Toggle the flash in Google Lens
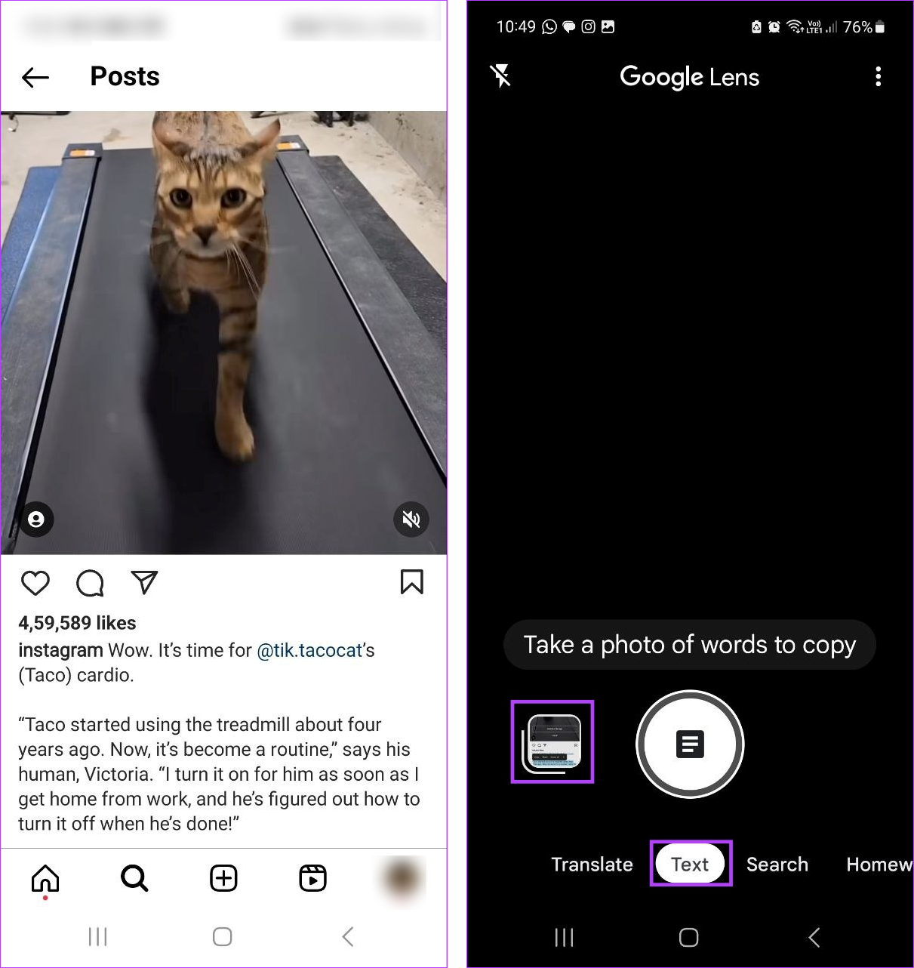The height and width of the screenshot is (968, 914). [500, 76]
